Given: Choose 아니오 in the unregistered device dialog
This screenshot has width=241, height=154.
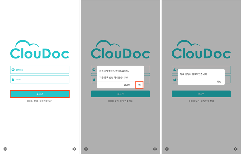Looking at the screenshot, I should pos(127,85).
